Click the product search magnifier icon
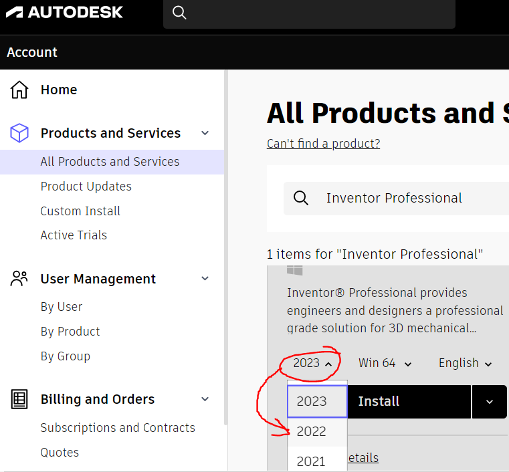The width and height of the screenshot is (509, 472). coord(301,198)
